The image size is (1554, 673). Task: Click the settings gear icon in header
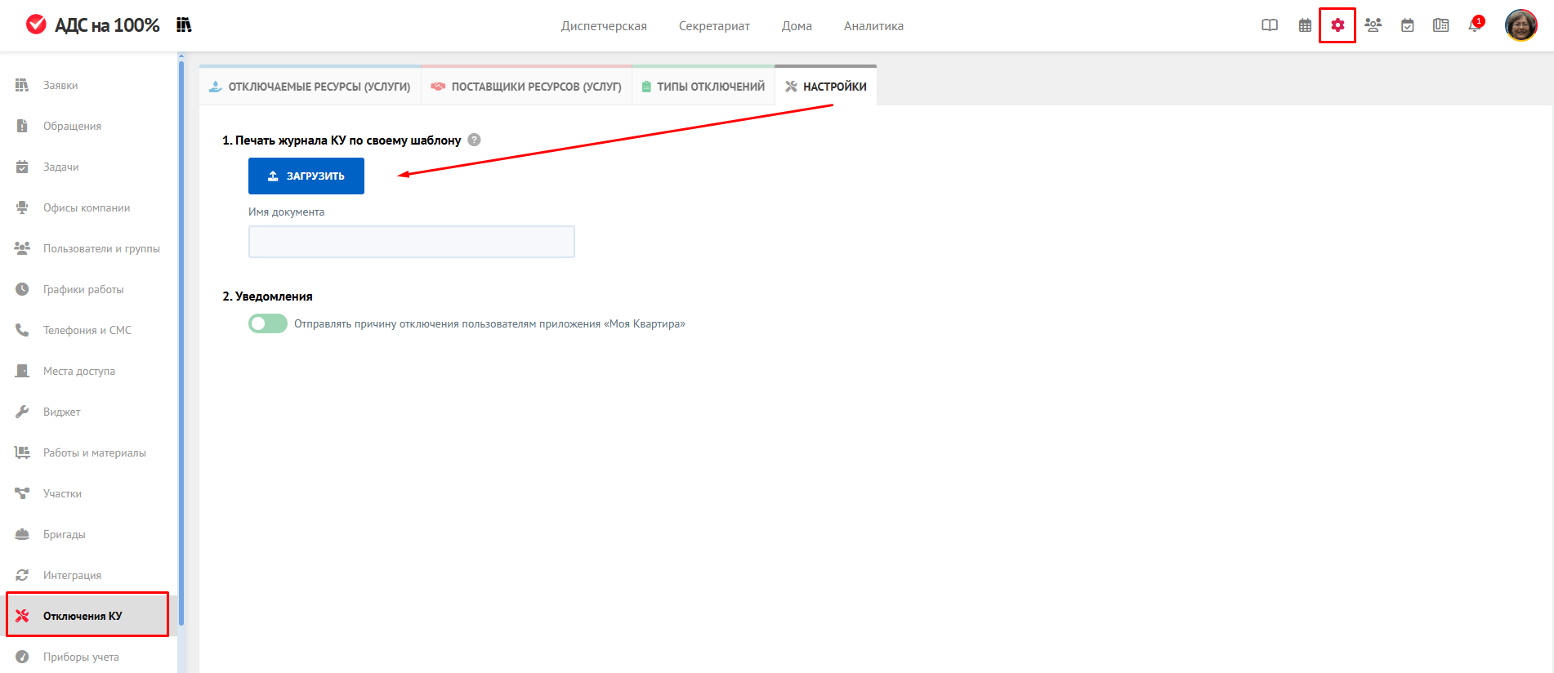[x=1337, y=25]
